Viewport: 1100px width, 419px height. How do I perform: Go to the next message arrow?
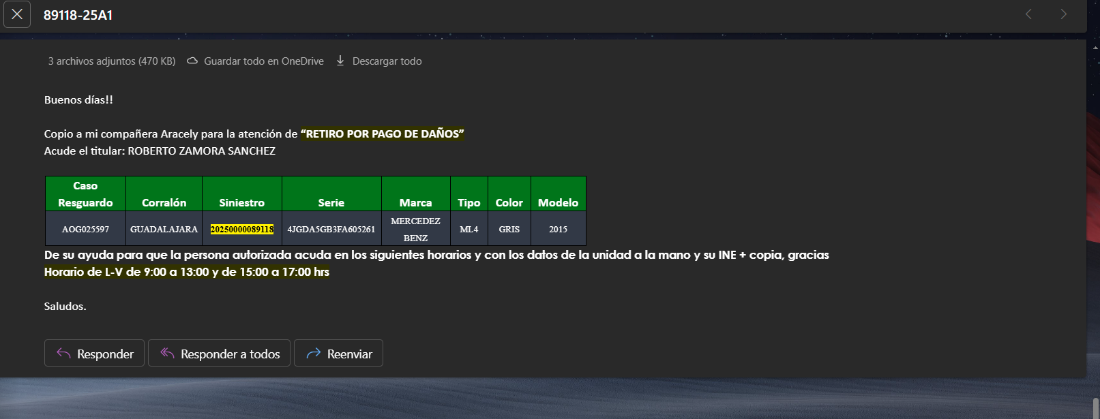pyautogui.click(x=1063, y=14)
